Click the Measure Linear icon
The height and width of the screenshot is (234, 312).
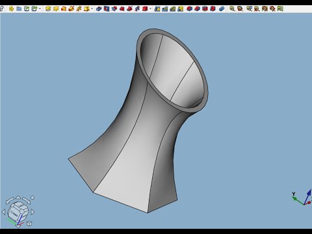pos(232,8)
